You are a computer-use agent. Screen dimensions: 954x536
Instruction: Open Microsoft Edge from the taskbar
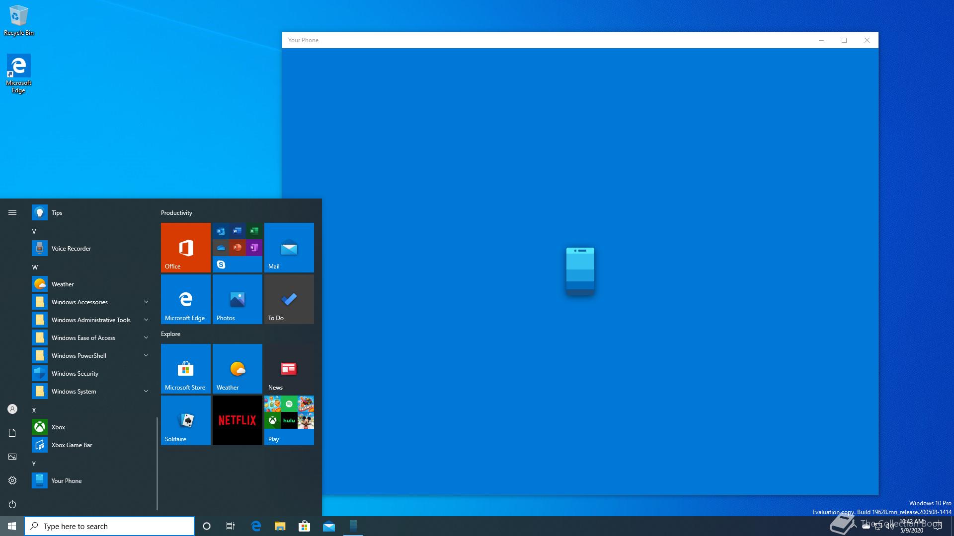[x=256, y=526]
